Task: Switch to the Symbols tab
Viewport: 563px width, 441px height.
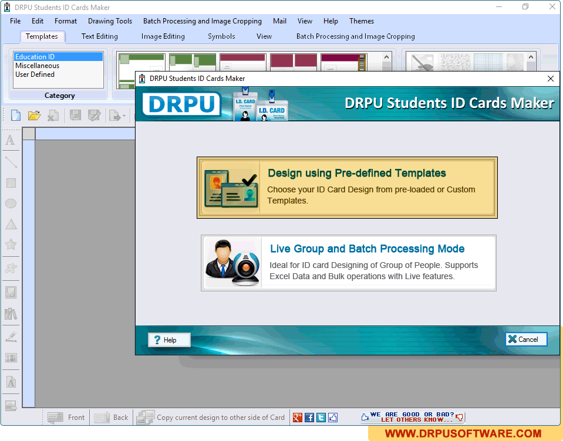Action: click(221, 36)
